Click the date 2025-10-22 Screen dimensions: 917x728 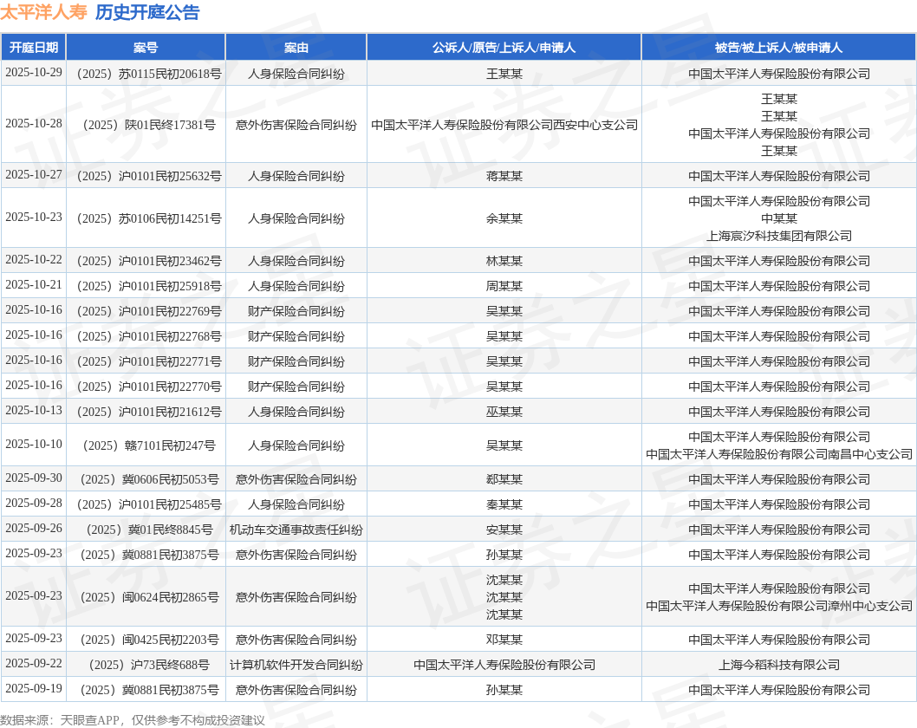click(33, 260)
